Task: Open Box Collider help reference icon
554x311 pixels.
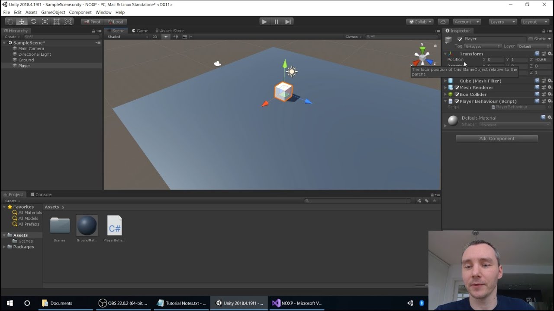Action: [537, 94]
